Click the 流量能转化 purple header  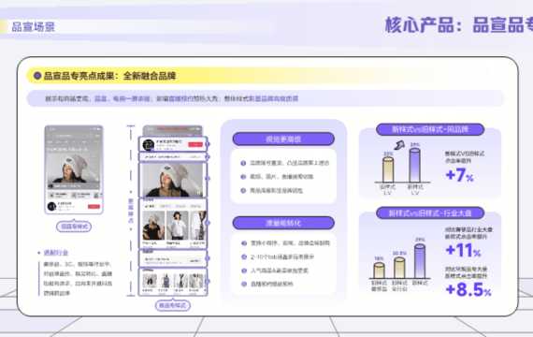(283, 223)
